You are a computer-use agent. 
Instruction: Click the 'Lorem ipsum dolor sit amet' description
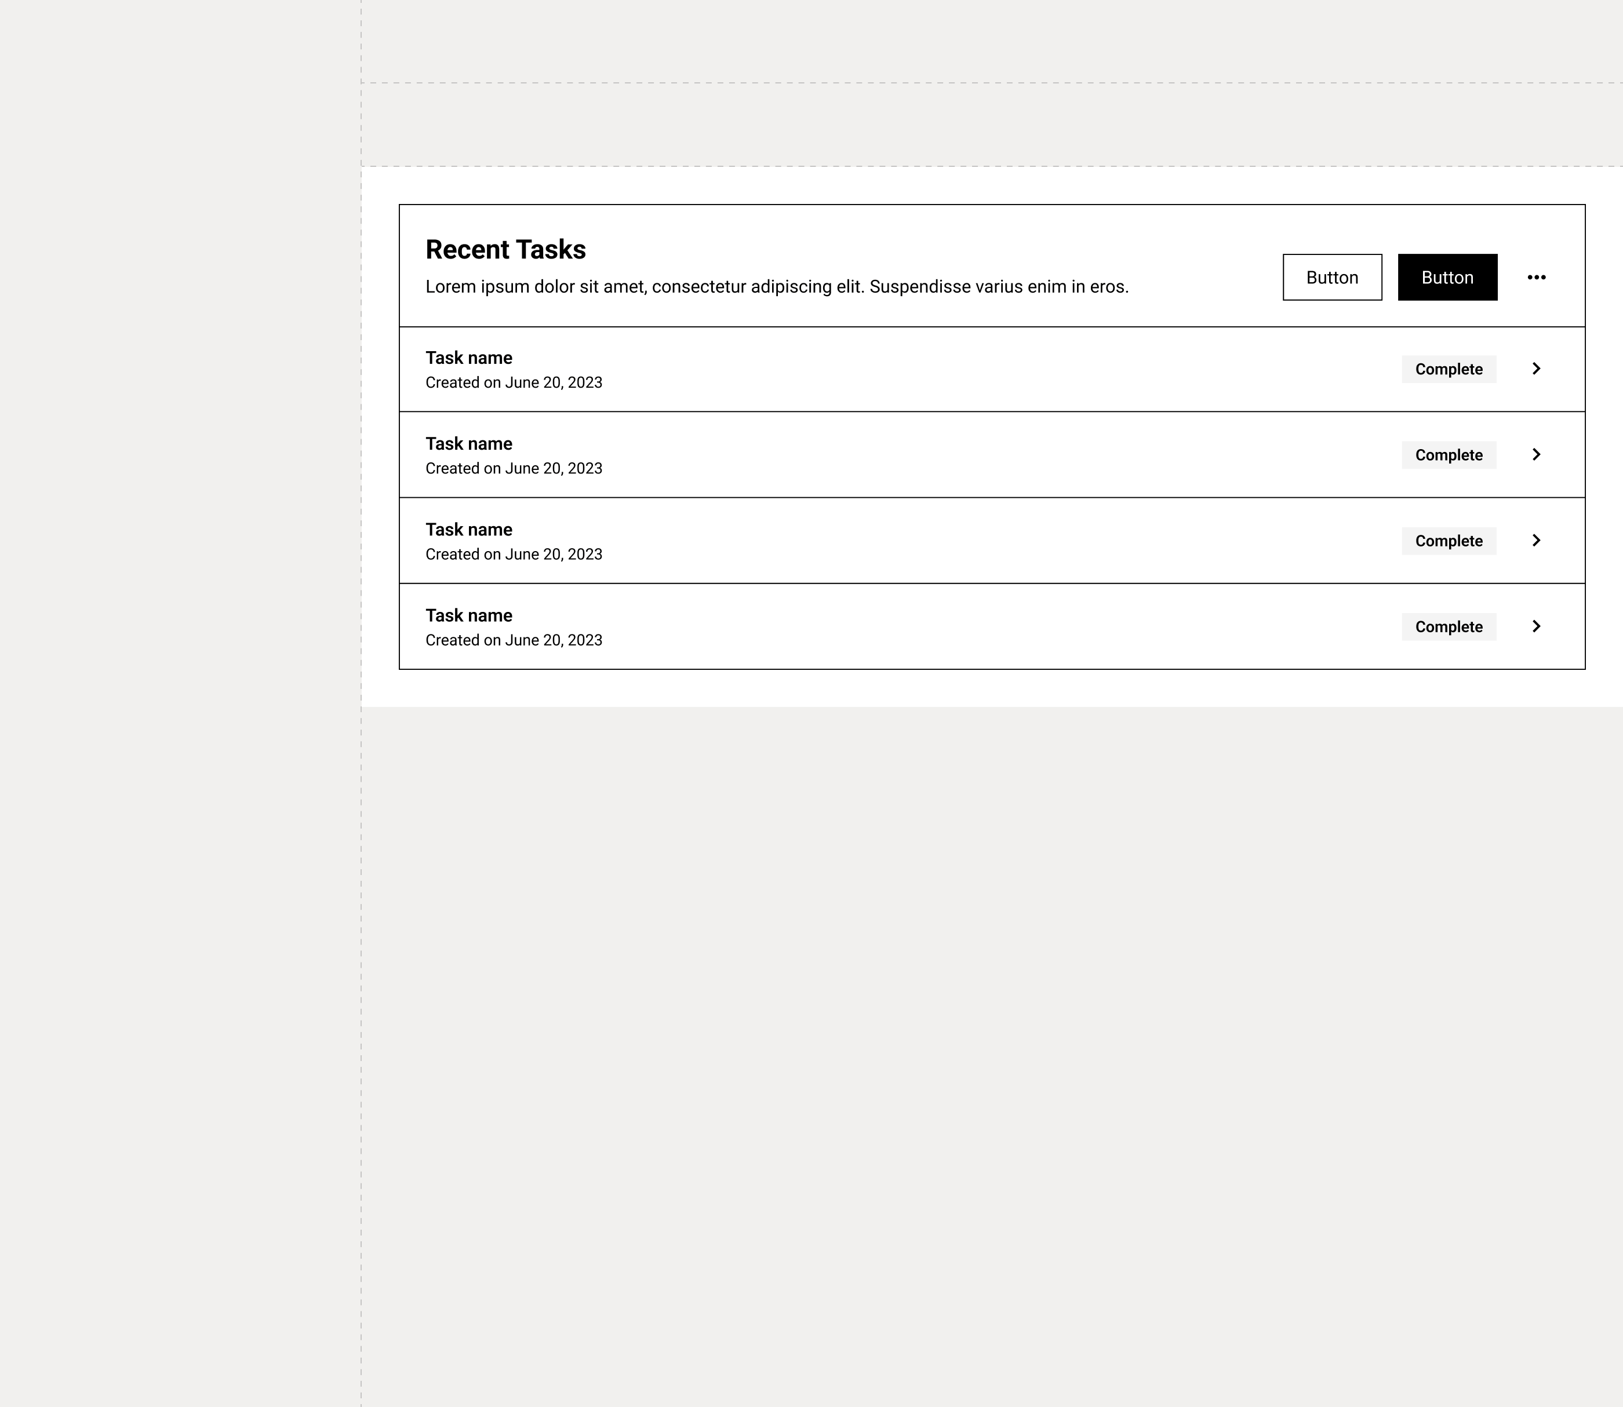pyautogui.click(x=777, y=287)
